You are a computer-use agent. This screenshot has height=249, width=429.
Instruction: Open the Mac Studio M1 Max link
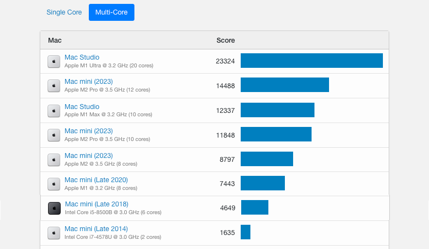(x=82, y=107)
